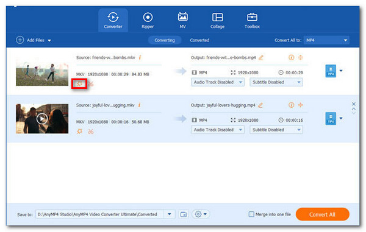Expand format arrow beside joyful-lovers-hugging.mp4 format icon
Viewport: 366px width, 232px height.
[x=341, y=118]
